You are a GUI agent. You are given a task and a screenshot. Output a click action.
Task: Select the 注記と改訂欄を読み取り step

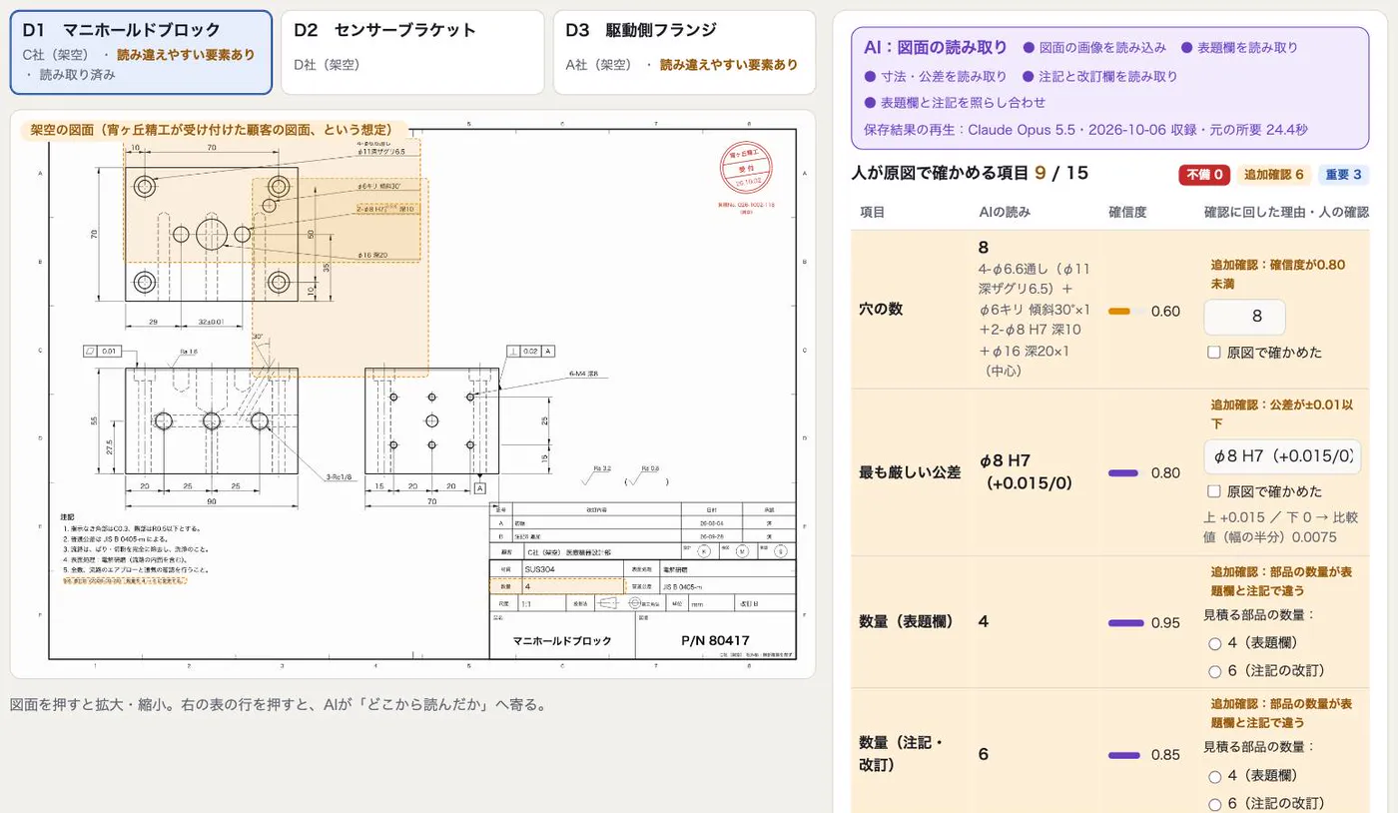(x=1100, y=76)
